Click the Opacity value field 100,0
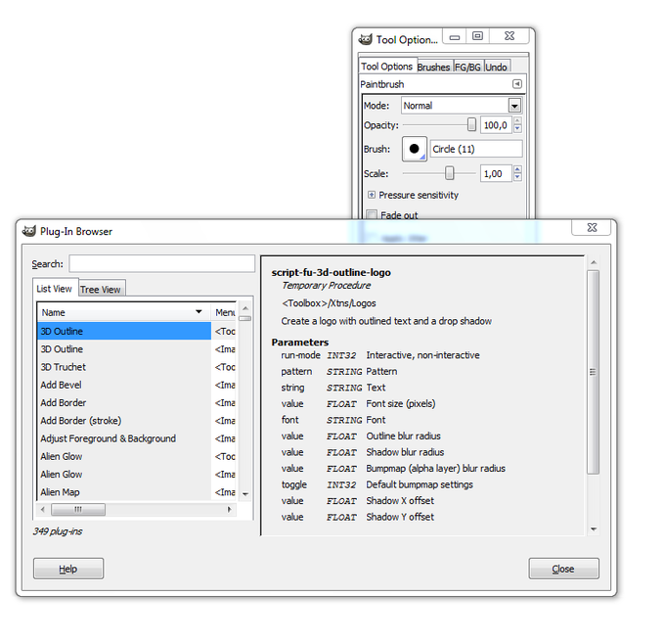665x642 pixels. click(x=496, y=125)
